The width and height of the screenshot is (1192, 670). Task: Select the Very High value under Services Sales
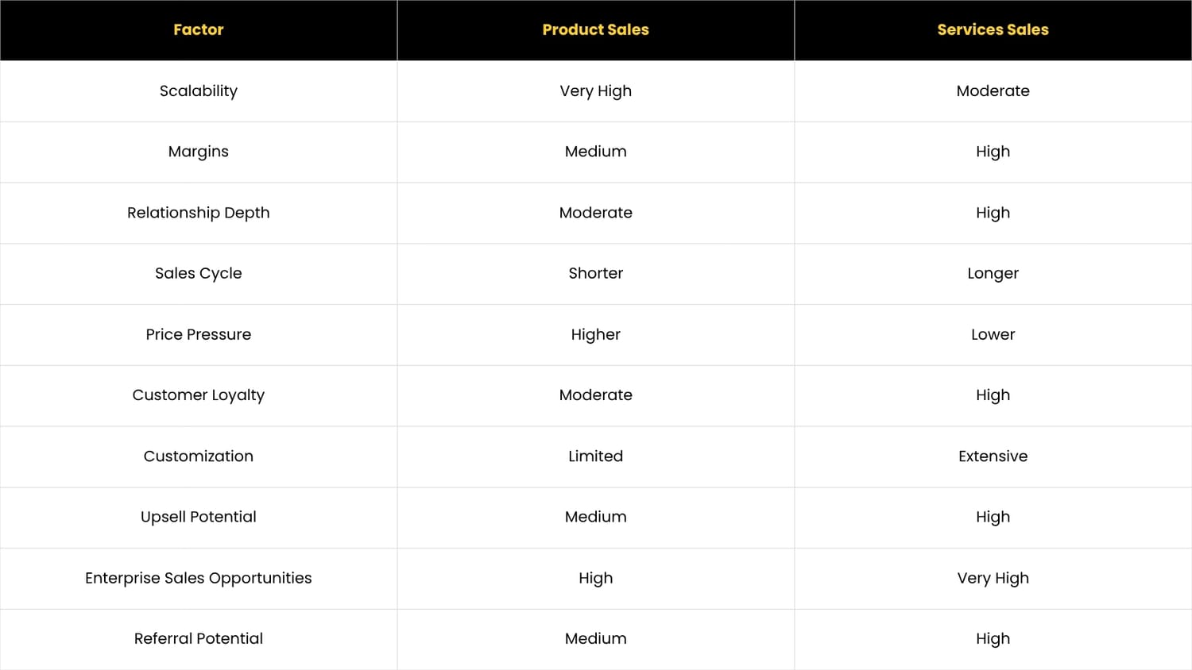pos(993,578)
